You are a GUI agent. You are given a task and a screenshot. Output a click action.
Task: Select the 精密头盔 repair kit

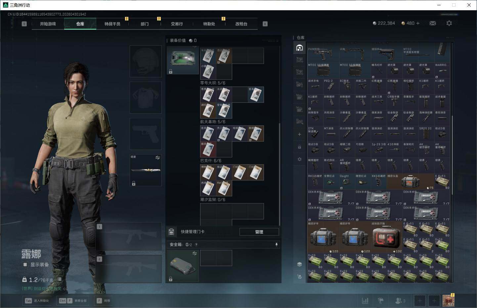pyautogui.click(x=411, y=181)
